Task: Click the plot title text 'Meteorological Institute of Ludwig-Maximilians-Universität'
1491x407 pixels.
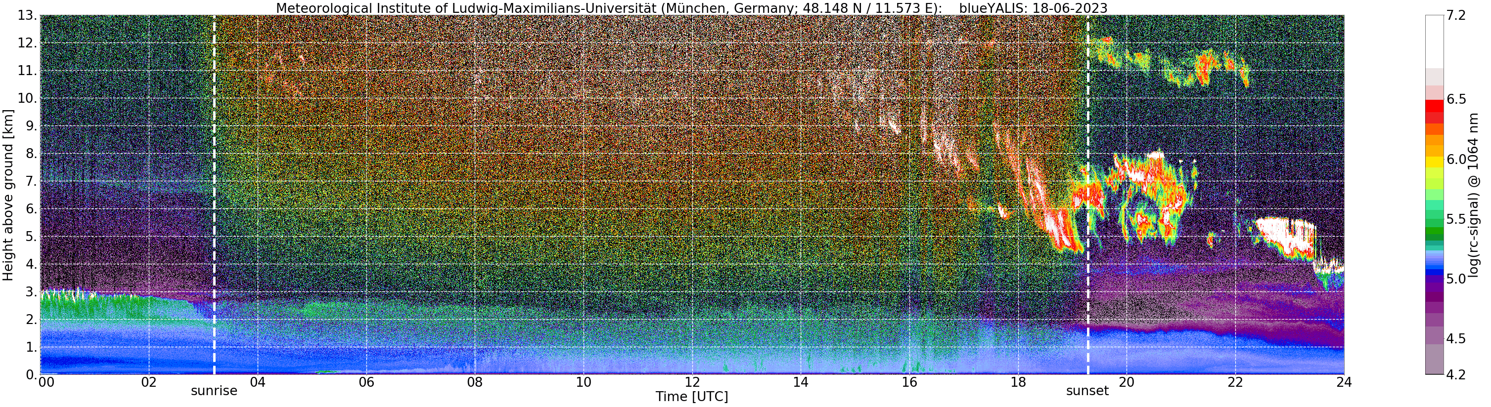Action: tap(466, 8)
